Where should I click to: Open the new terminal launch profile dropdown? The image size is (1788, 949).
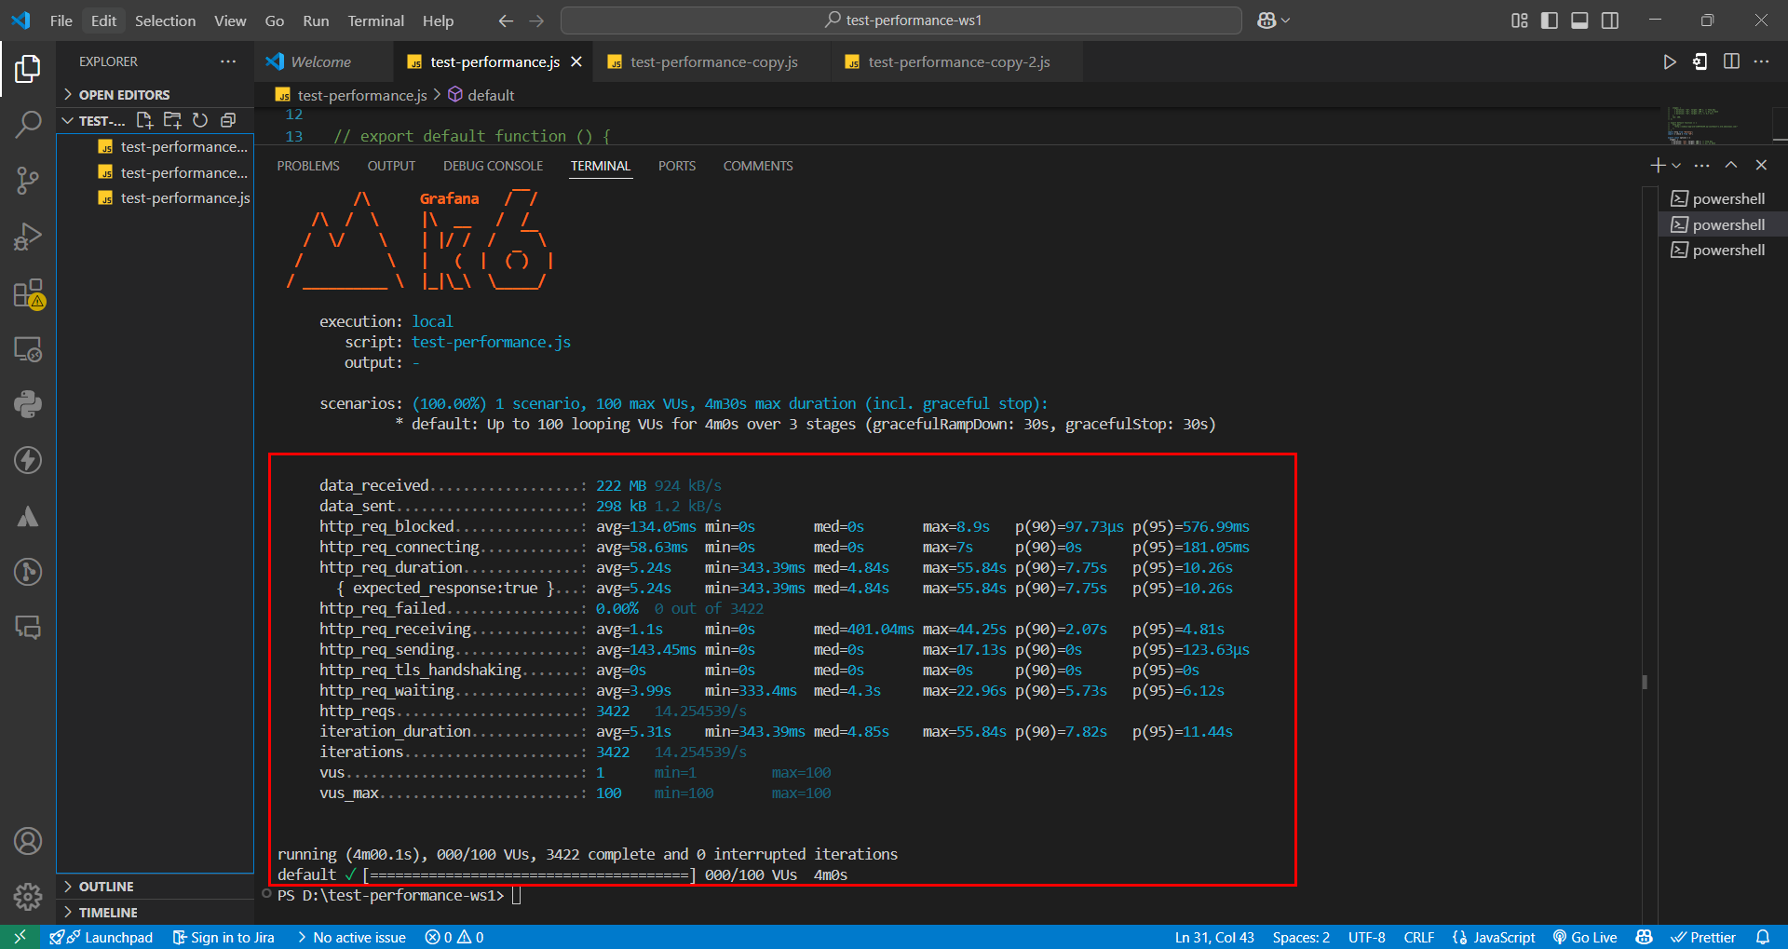[1676, 165]
